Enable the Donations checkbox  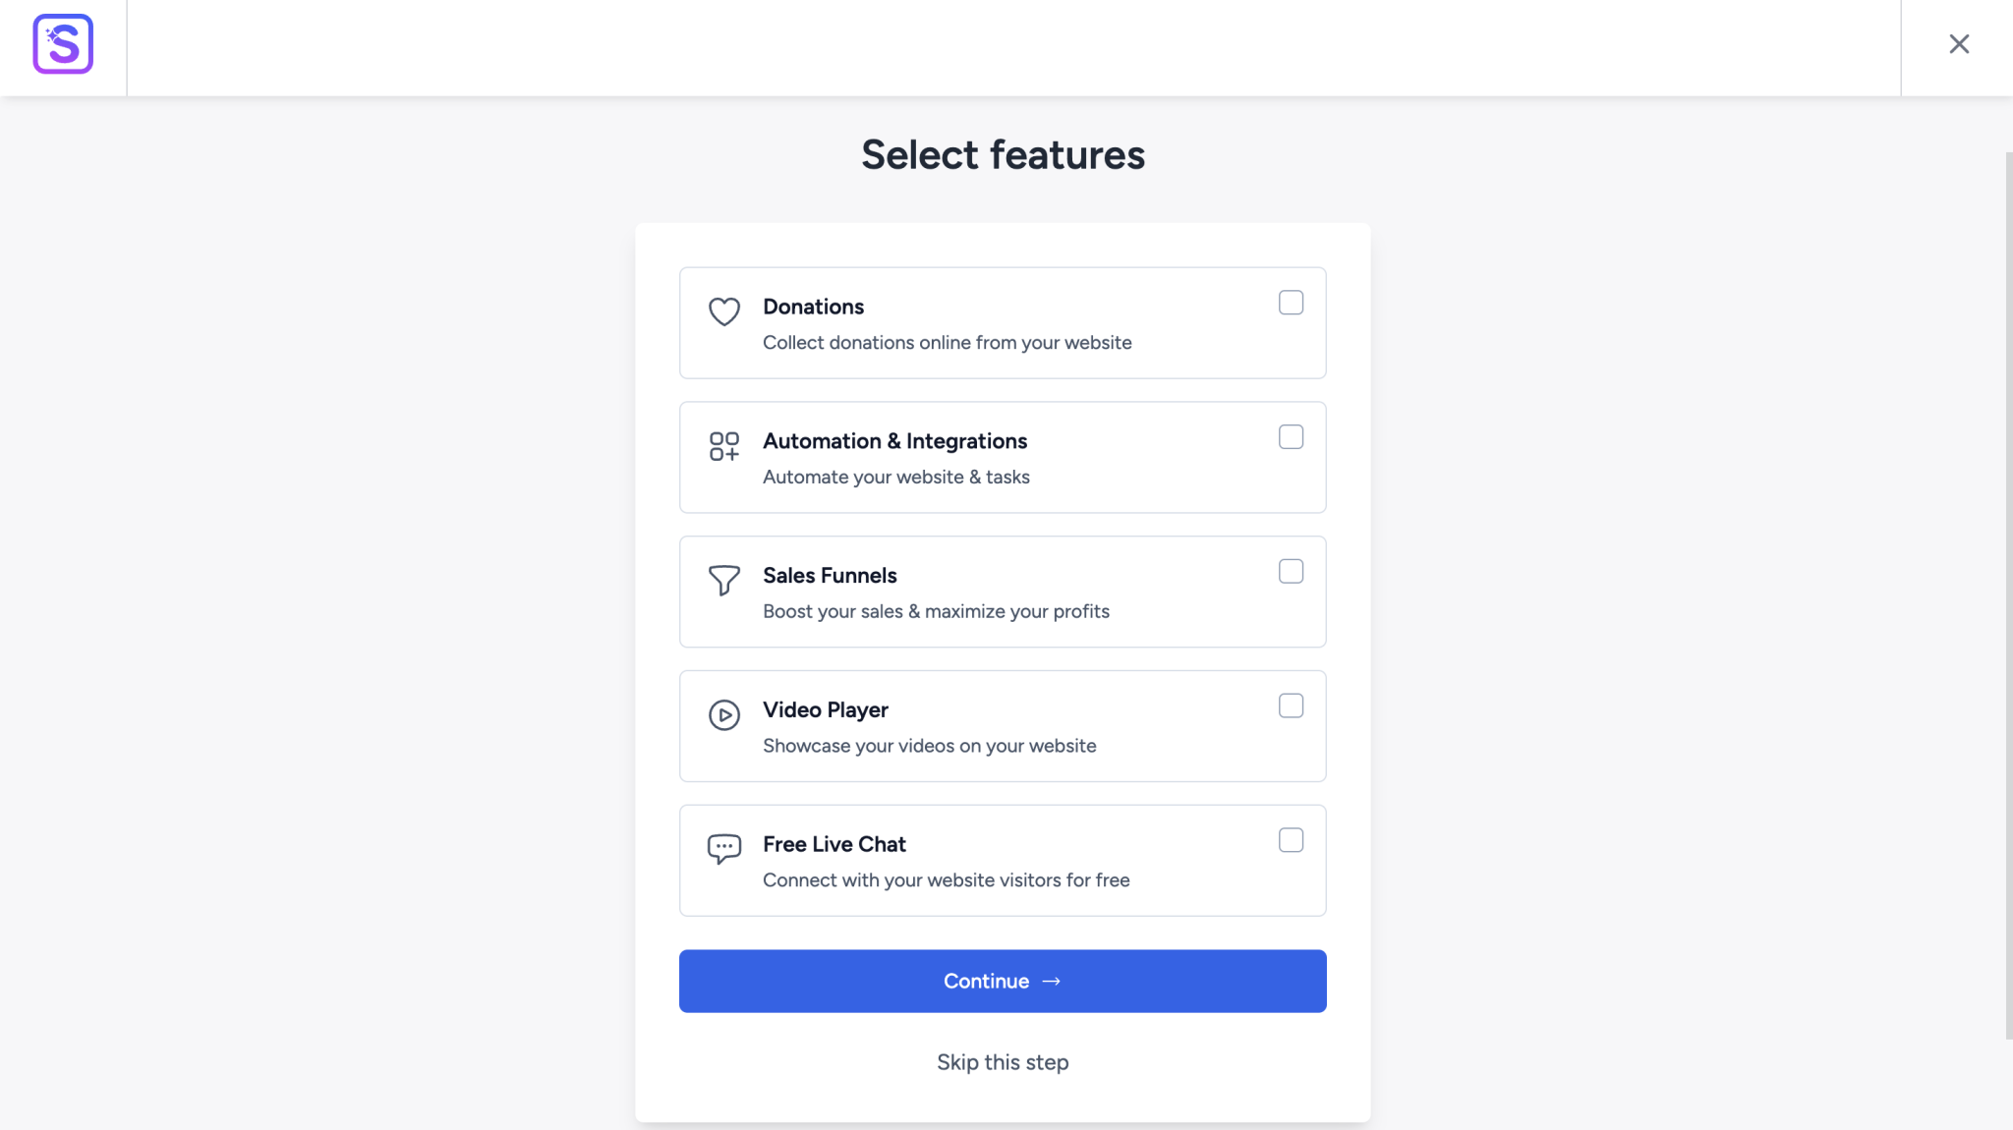click(x=1291, y=302)
